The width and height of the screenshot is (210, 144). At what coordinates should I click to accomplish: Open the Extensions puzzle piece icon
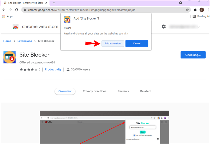[x=195, y=10]
